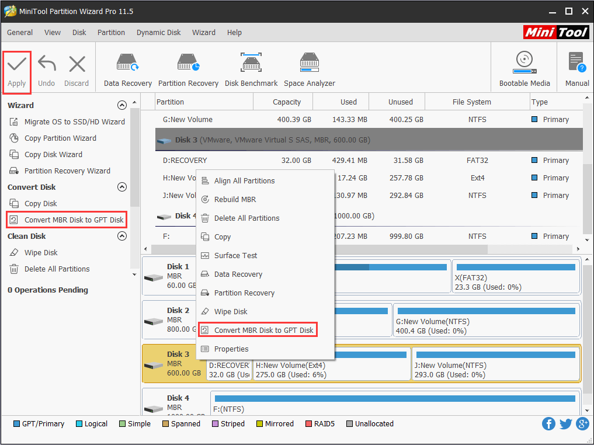The width and height of the screenshot is (594, 445).
Task: Select J:New Volume(NTFS) block on Disk 3
Action: click(x=495, y=364)
